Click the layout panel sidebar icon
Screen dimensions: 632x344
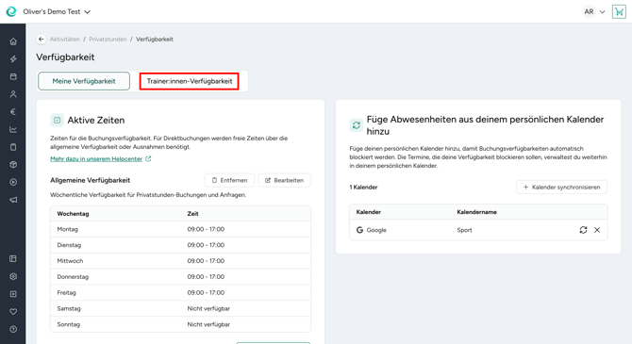(x=13, y=258)
